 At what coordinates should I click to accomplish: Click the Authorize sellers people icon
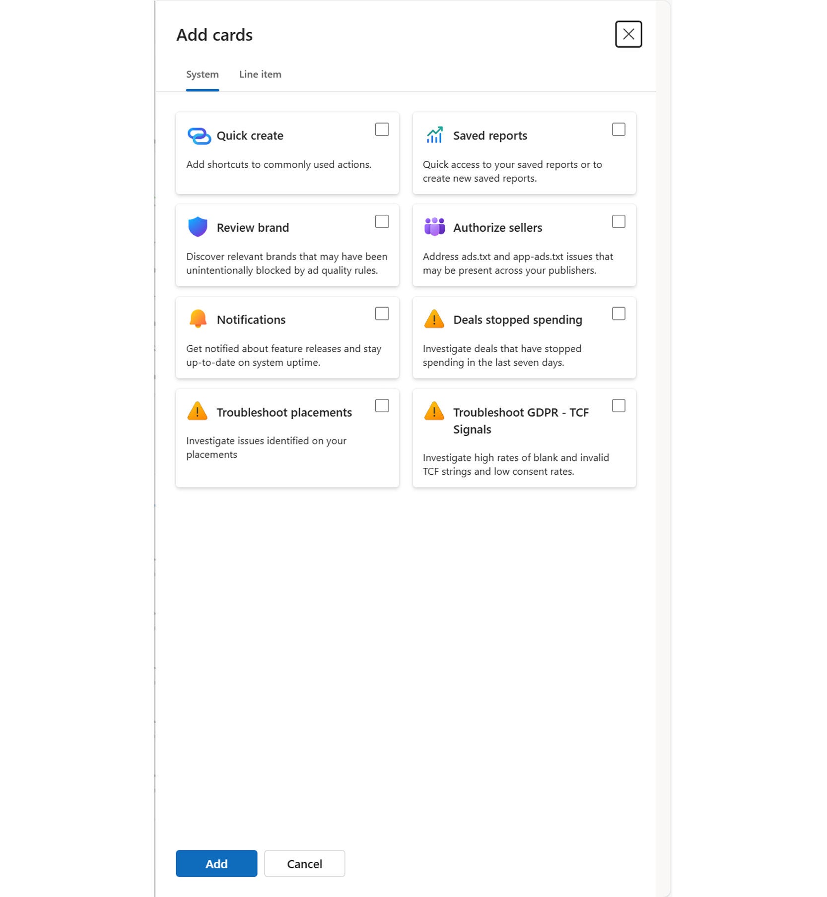(x=434, y=227)
